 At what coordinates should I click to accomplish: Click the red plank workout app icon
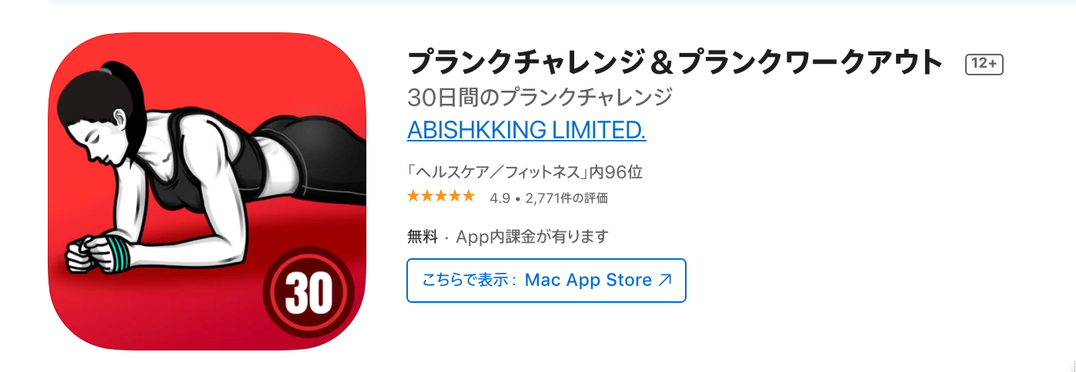207,192
